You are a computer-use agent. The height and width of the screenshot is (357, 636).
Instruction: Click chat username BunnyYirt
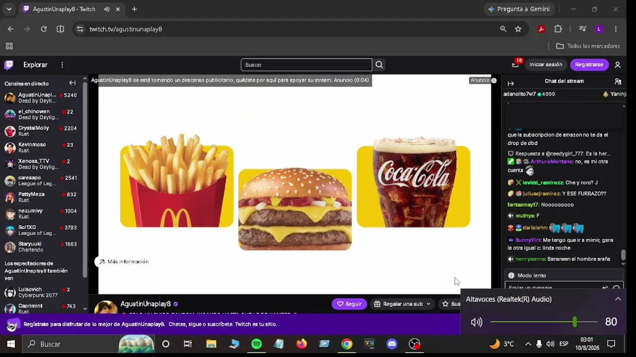pyautogui.click(x=528, y=240)
